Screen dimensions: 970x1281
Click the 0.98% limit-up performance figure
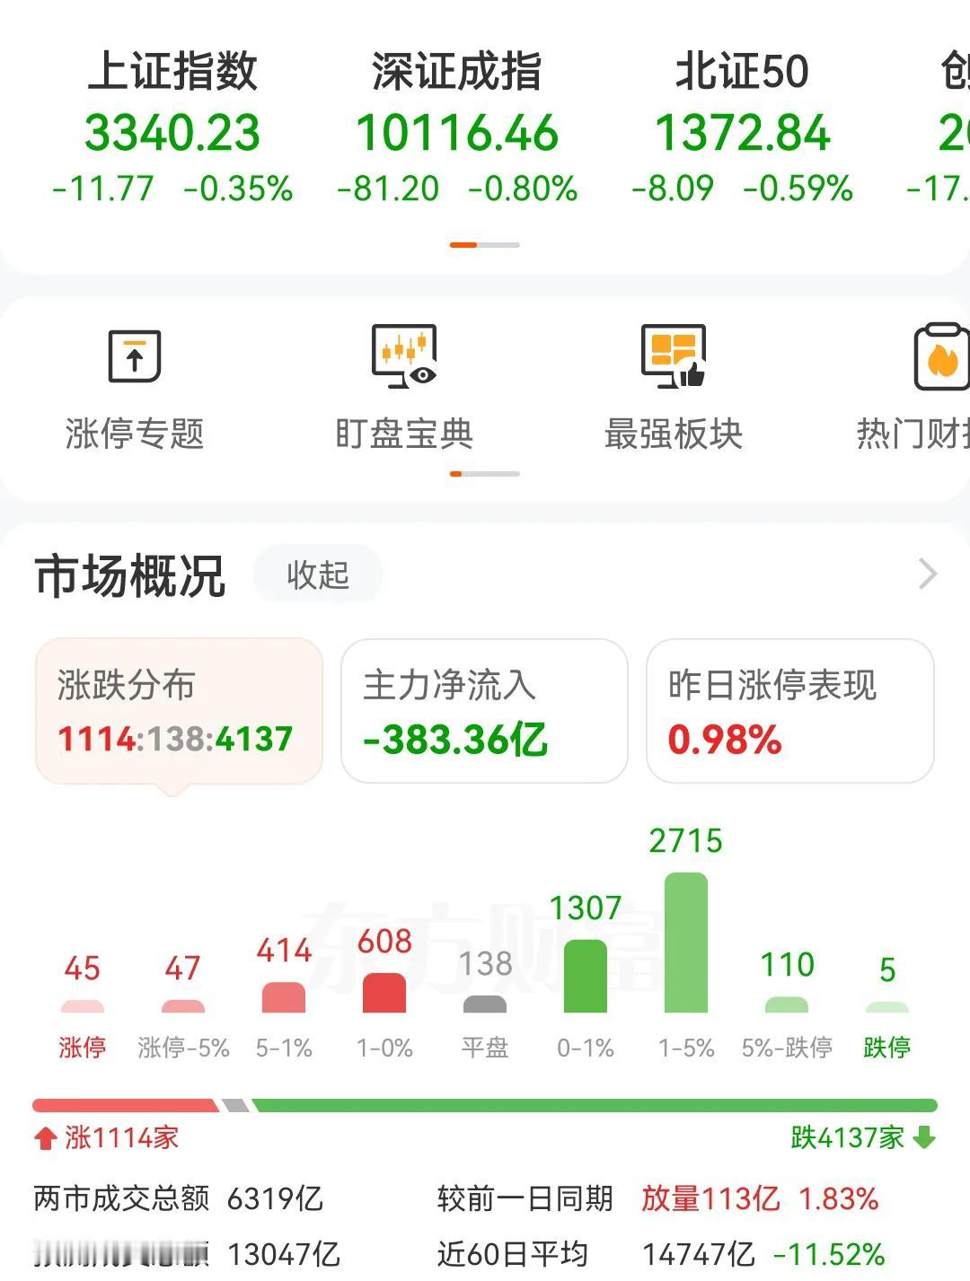click(x=725, y=740)
